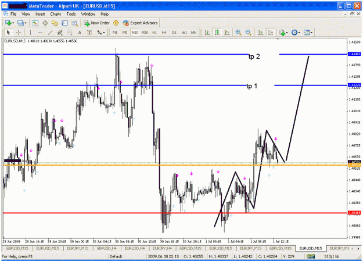Screen dimensions: 363x261
Task: Select the Fibonacci Retracement tool
Action: [x=70, y=33]
